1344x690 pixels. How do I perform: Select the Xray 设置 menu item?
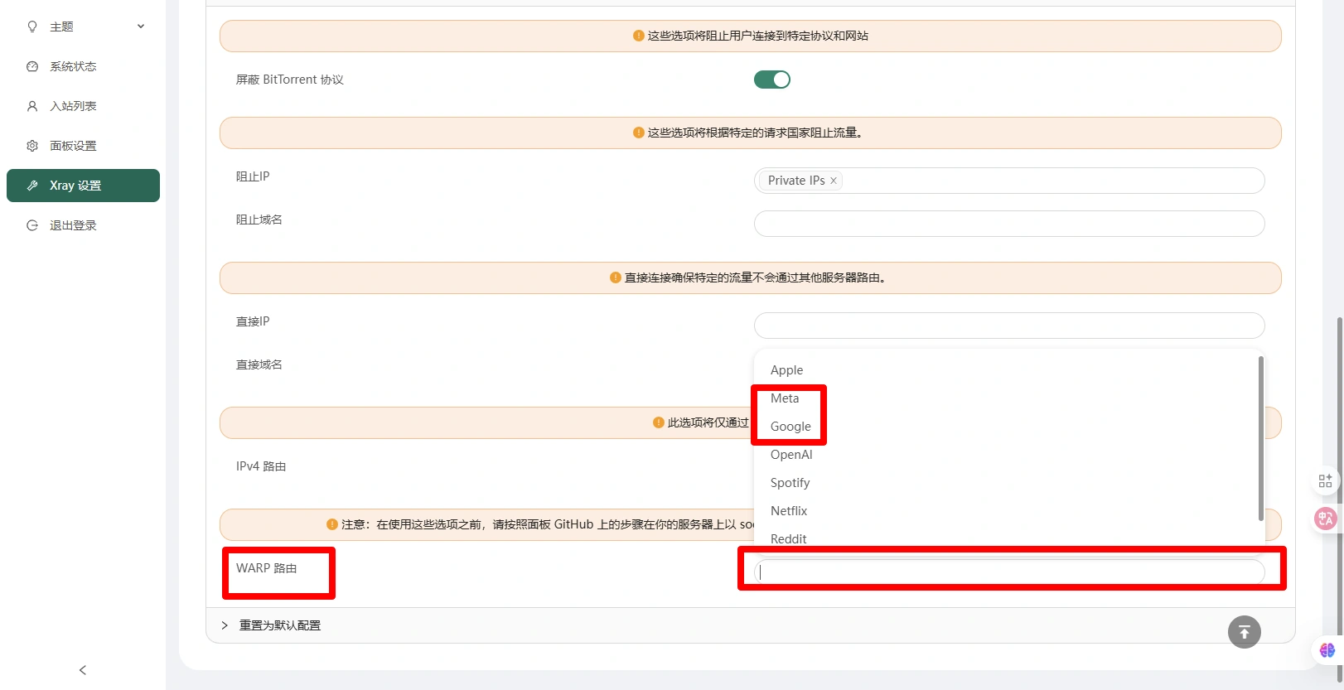coord(83,186)
